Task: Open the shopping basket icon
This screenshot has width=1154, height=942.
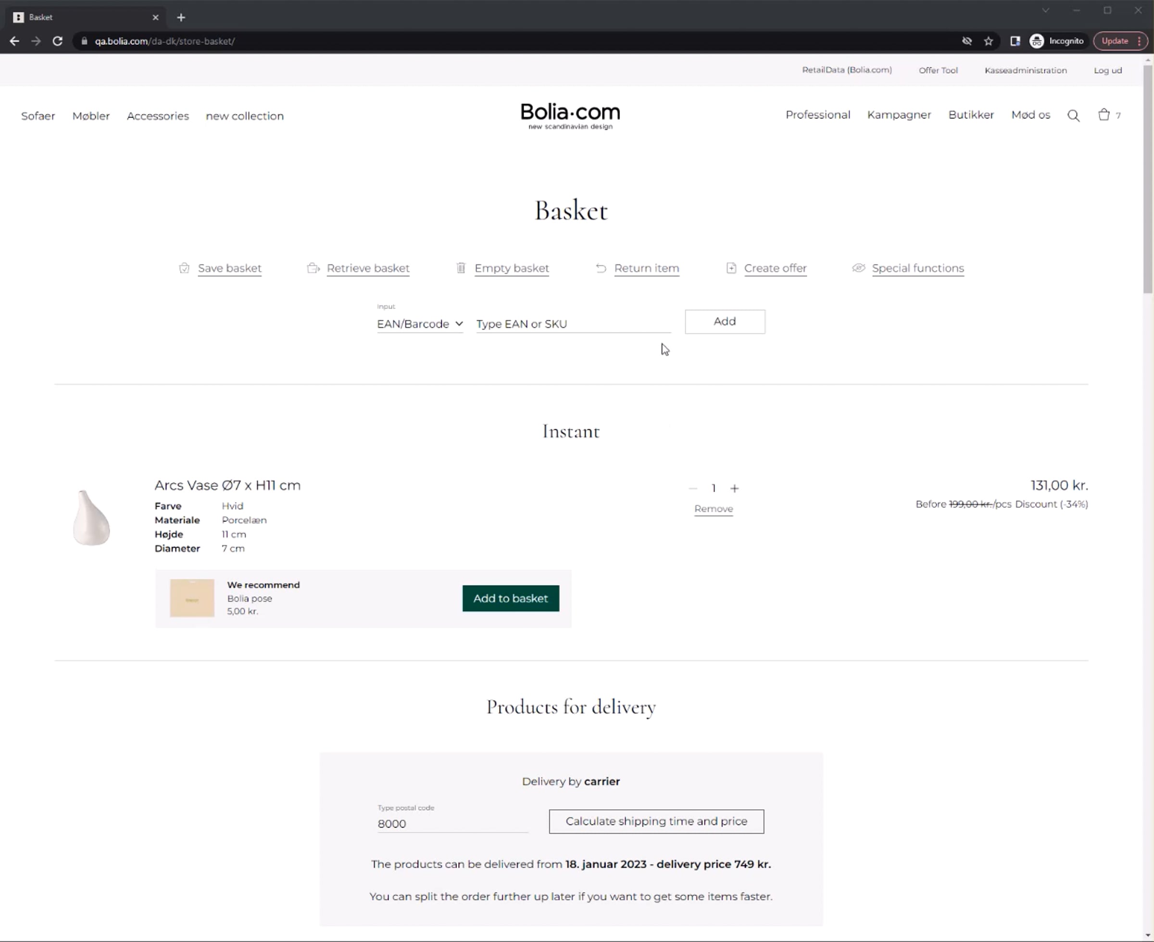Action: tap(1104, 115)
